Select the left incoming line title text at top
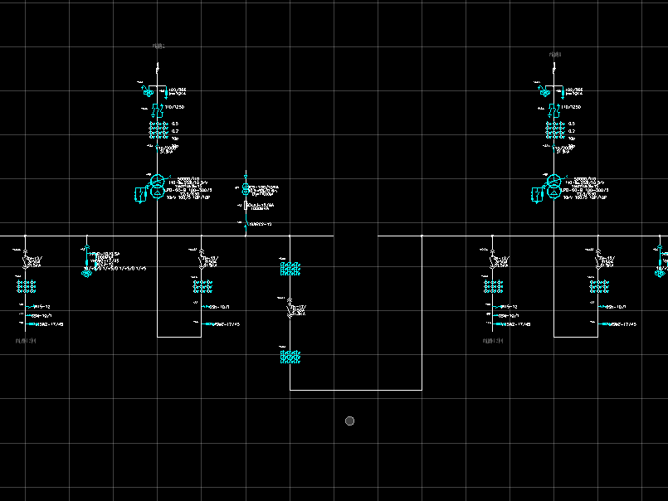This screenshot has width=668, height=501. point(158,46)
